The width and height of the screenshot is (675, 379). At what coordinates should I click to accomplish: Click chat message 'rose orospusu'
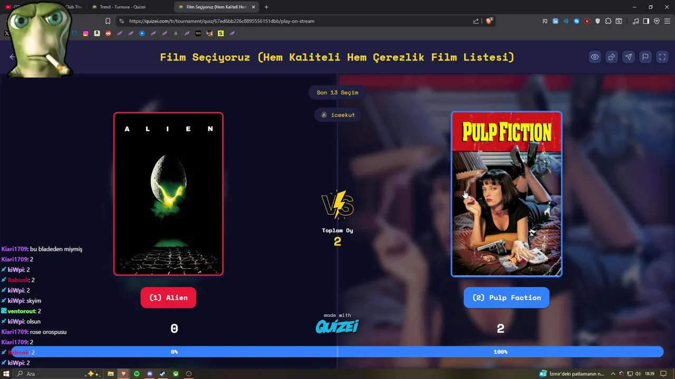(x=48, y=332)
